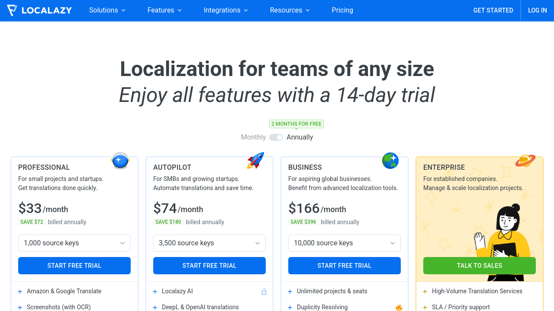This screenshot has height=311, width=554.
Task: Click the PROFESSIONAL plan title
Action: click(x=44, y=168)
